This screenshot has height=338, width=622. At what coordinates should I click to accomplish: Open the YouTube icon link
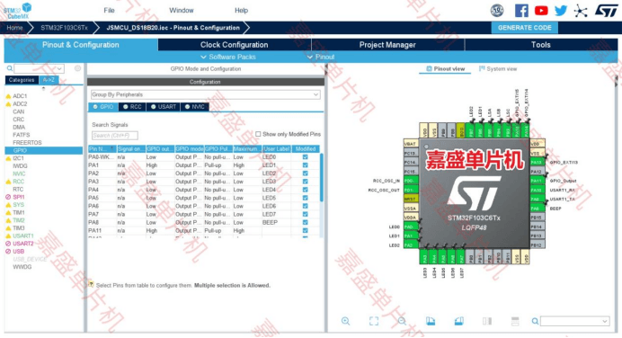click(541, 11)
